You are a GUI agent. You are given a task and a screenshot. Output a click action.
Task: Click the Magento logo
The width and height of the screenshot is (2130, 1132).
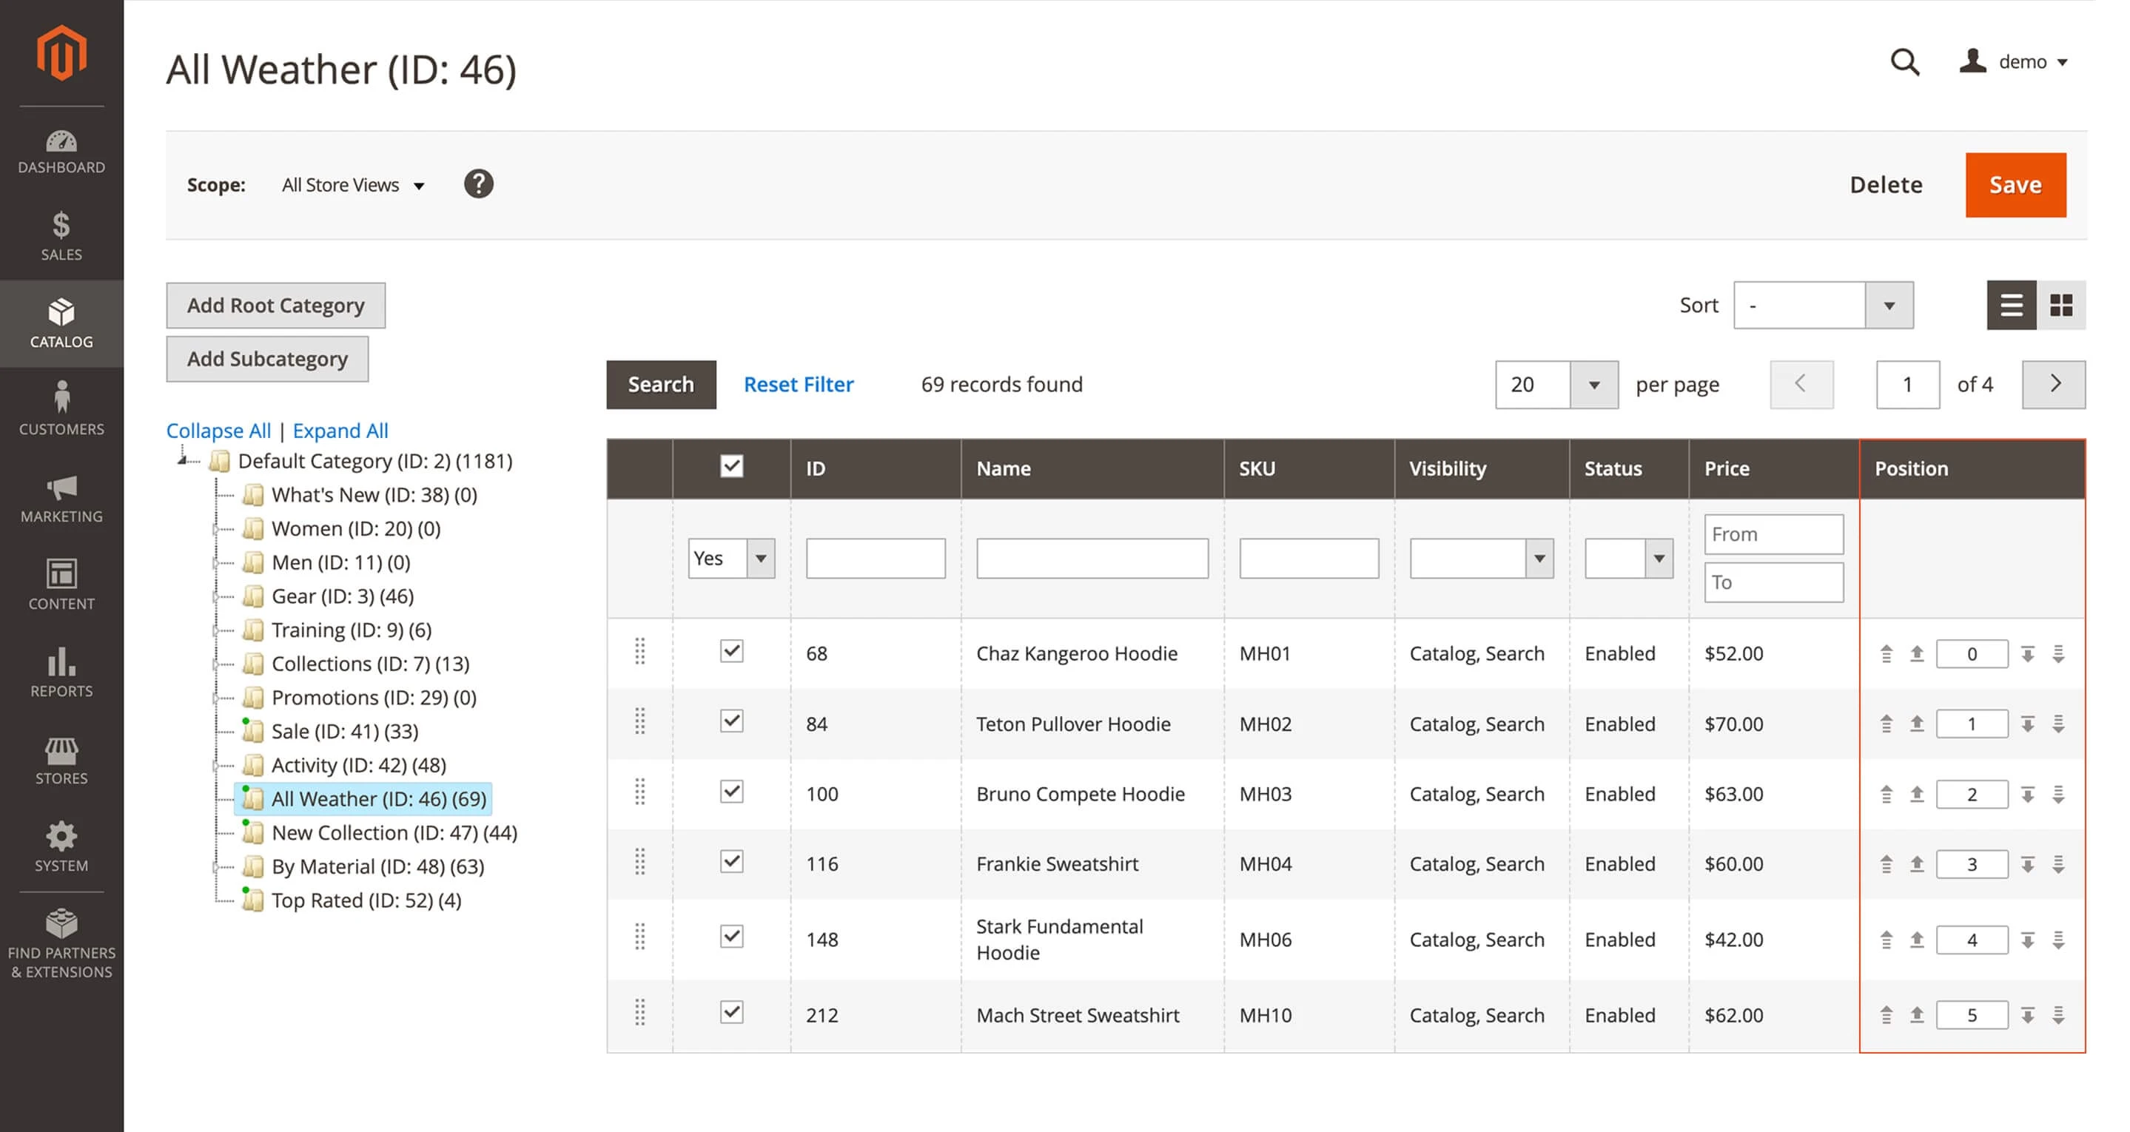click(61, 51)
